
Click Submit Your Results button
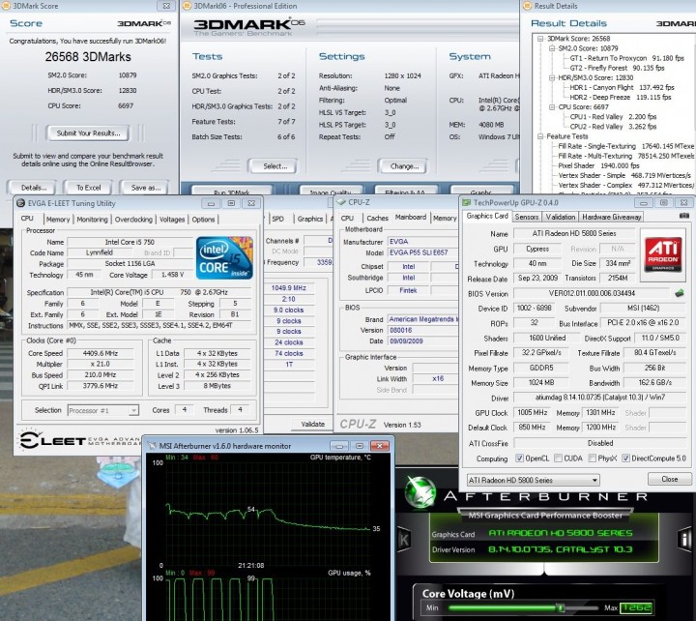tap(88, 133)
